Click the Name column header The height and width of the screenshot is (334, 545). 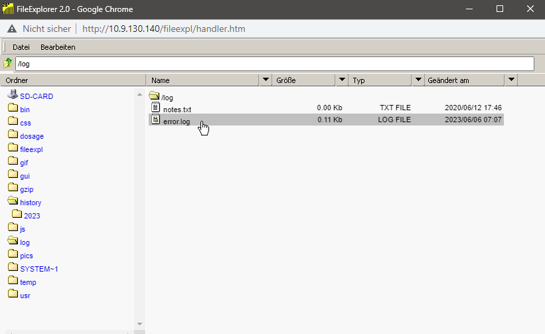(x=202, y=80)
